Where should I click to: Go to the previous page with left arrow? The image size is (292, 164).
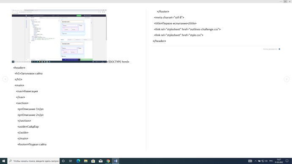coord(5,79)
